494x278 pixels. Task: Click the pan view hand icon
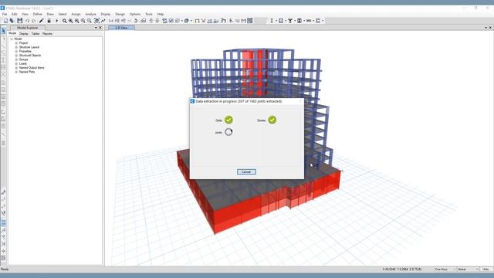pyautogui.click(x=96, y=21)
